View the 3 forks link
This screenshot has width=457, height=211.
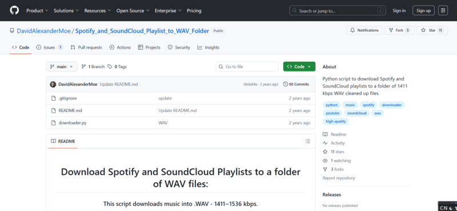(x=333, y=169)
